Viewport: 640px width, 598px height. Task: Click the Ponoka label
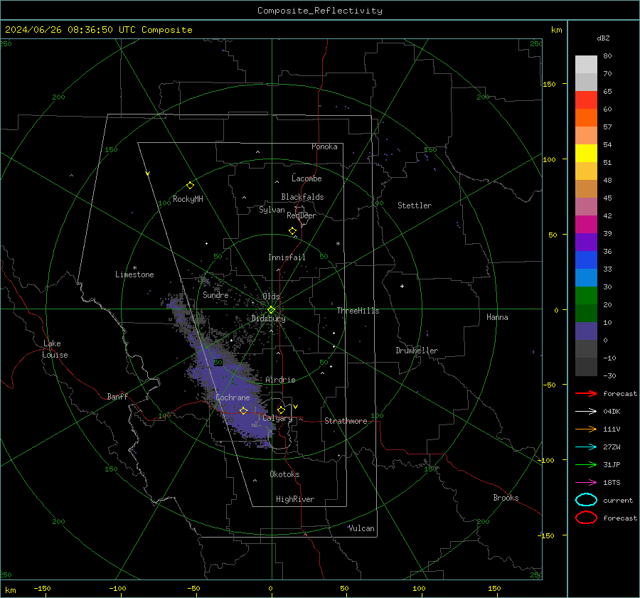[x=324, y=146]
